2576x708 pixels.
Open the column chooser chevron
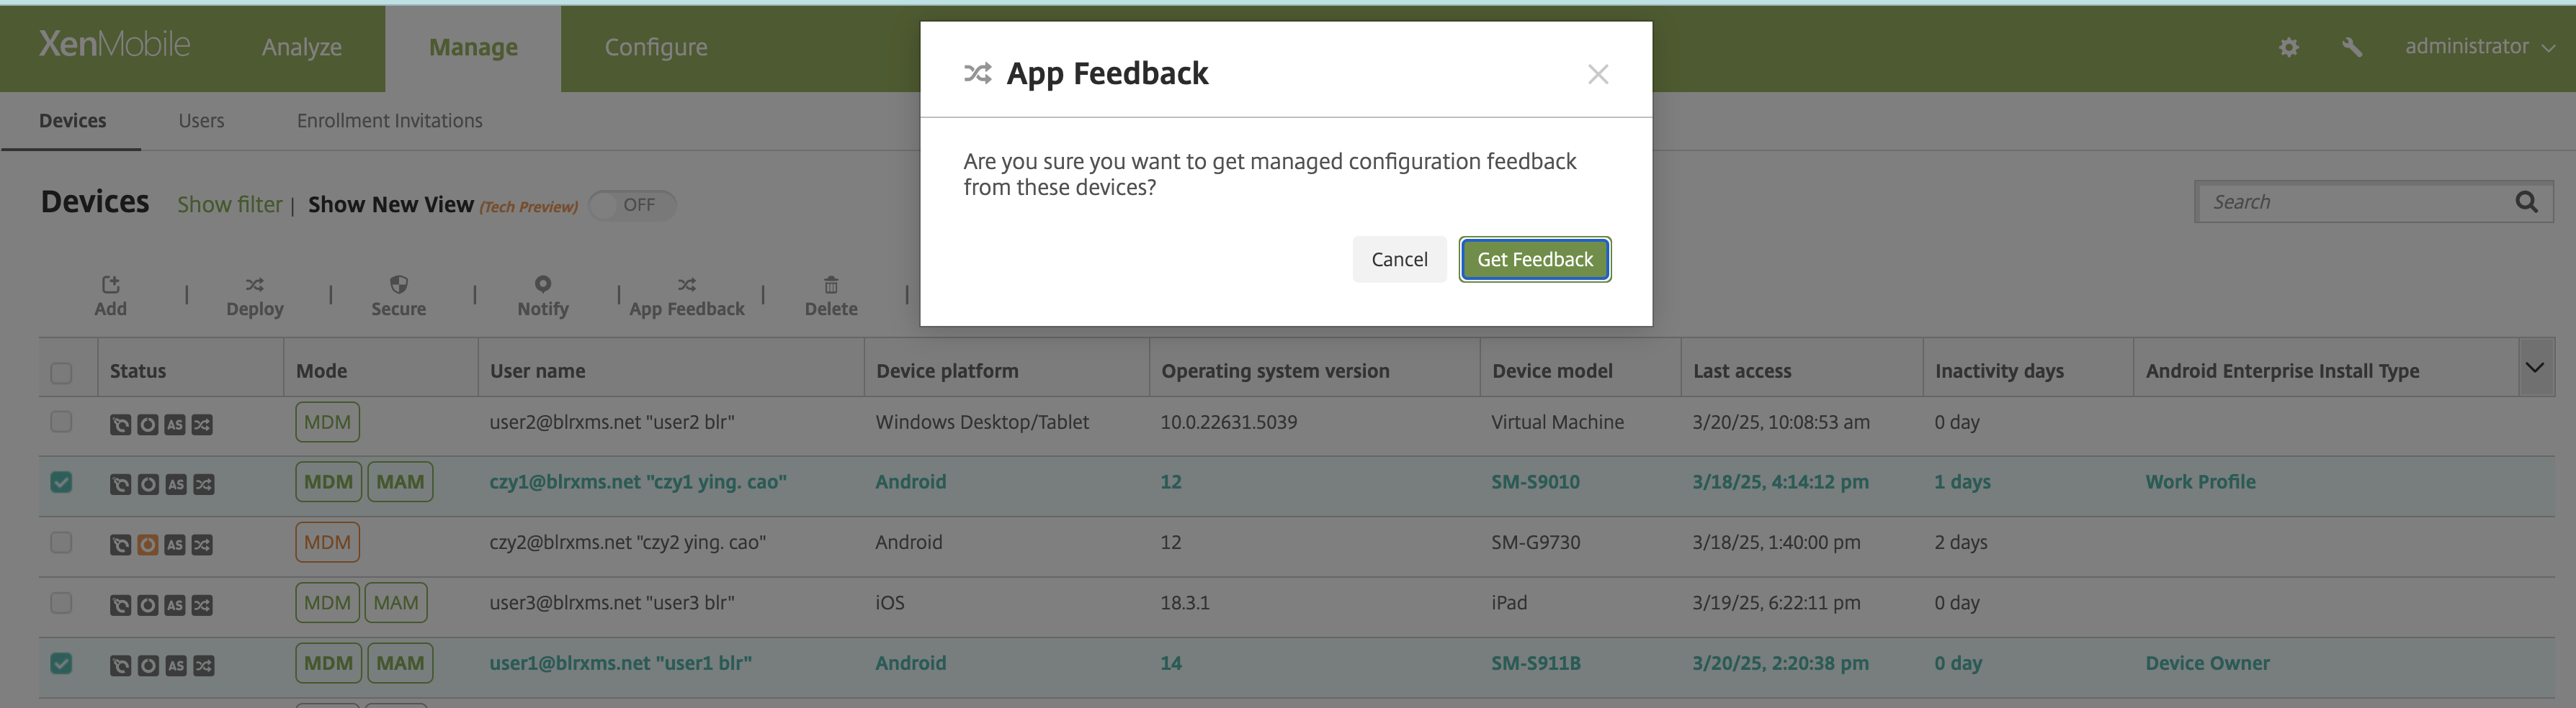2534,368
